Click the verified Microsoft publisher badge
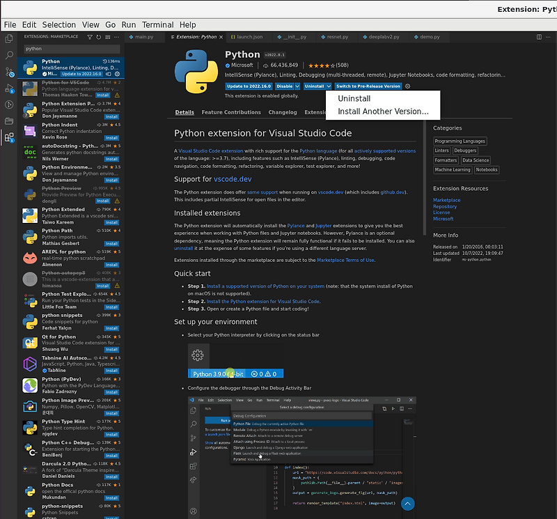Image resolution: width=557 pixels, height=519 pixels. [x=226, y=65]
